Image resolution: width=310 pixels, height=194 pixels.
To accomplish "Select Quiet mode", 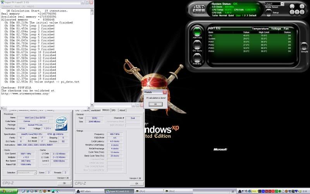I will (x=231, y=15).
